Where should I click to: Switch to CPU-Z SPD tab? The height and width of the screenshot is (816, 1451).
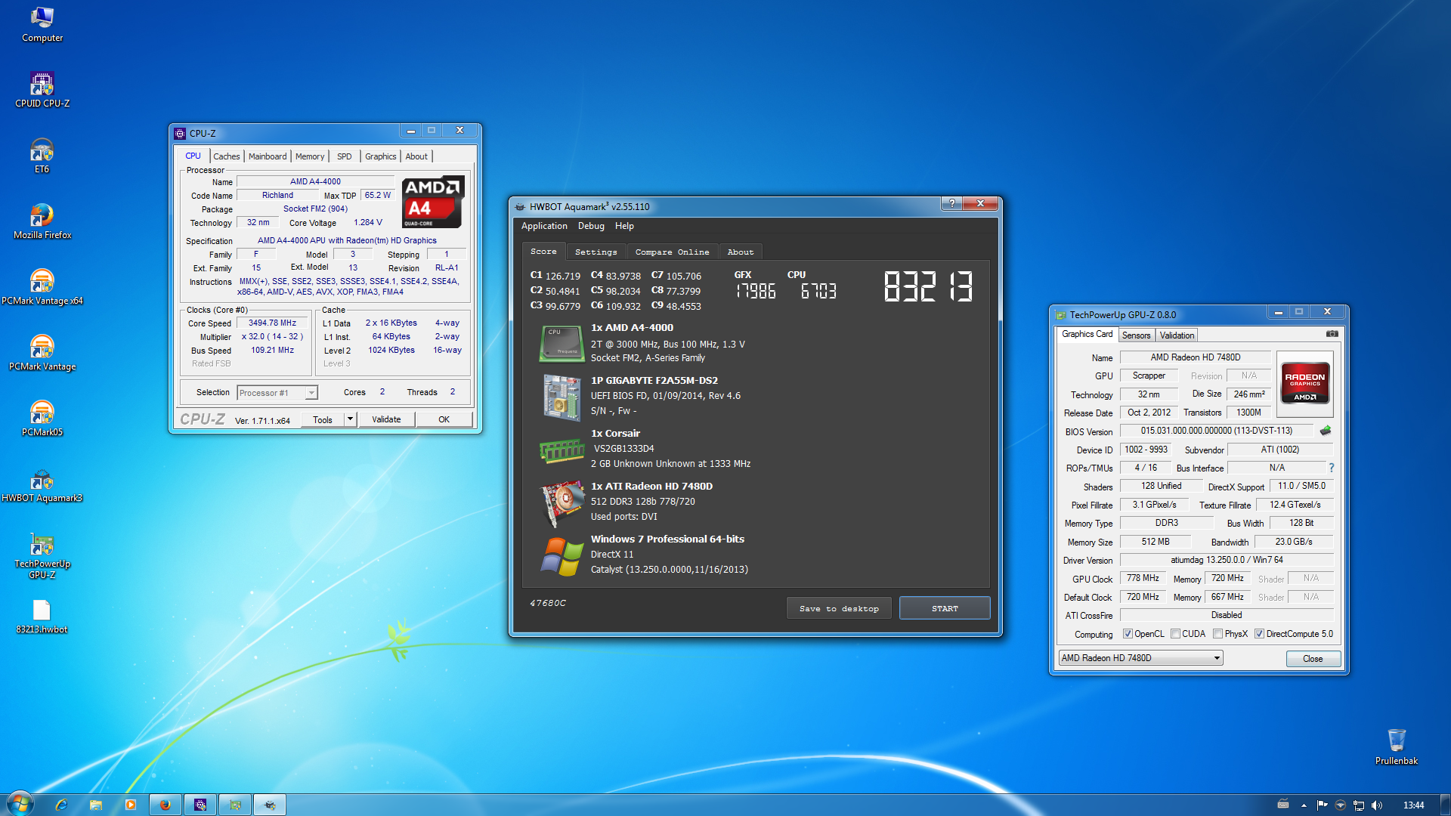click(344, 156)
